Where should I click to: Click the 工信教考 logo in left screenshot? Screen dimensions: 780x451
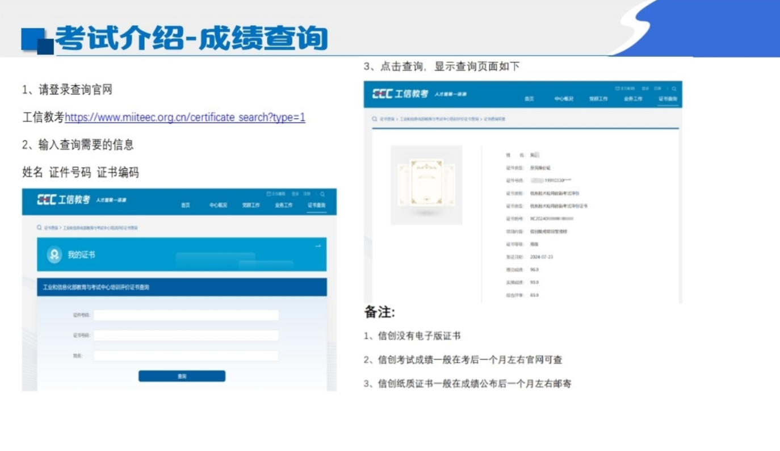[x=64, y=200]
